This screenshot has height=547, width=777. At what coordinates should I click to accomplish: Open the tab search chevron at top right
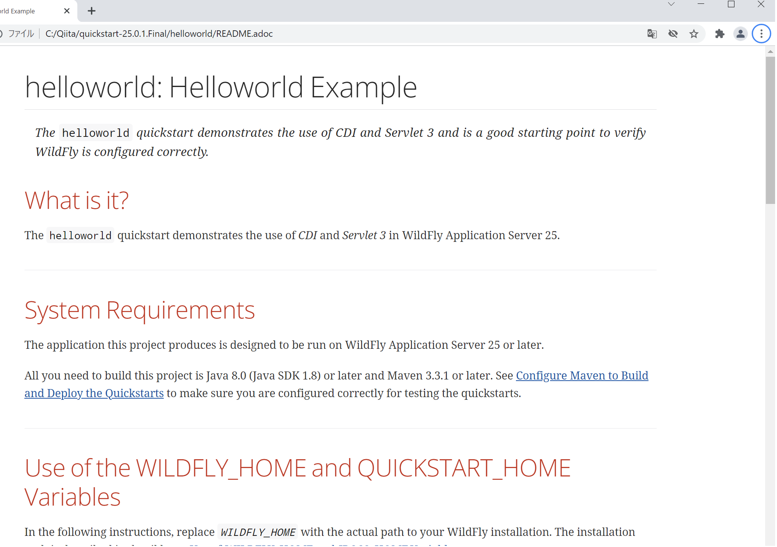671,5
